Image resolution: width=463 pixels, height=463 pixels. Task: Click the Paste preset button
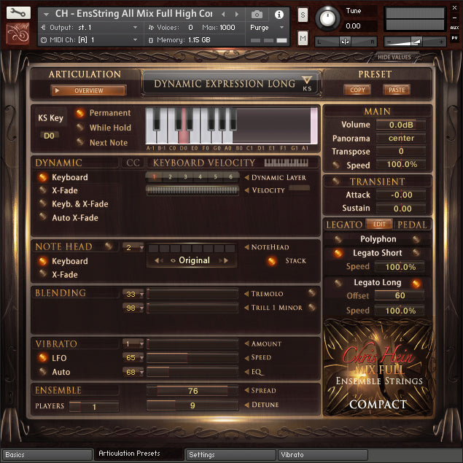click(397, 90)
